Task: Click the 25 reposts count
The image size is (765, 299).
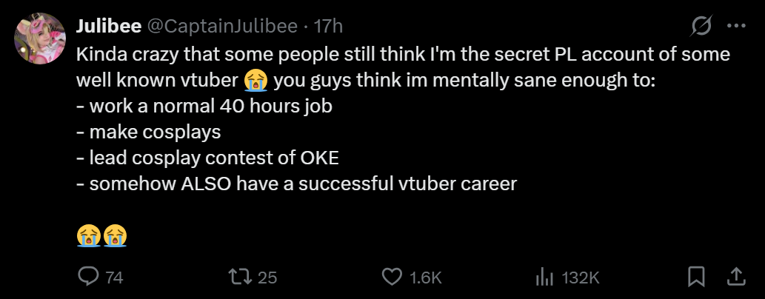Action: [x=267, y=278]
